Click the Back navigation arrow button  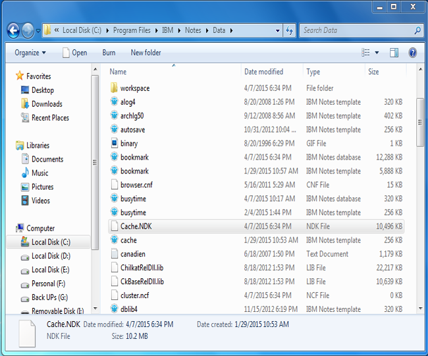[13, 30]
